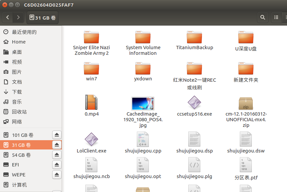Go back with the left arrow button

tap(8, 17)
